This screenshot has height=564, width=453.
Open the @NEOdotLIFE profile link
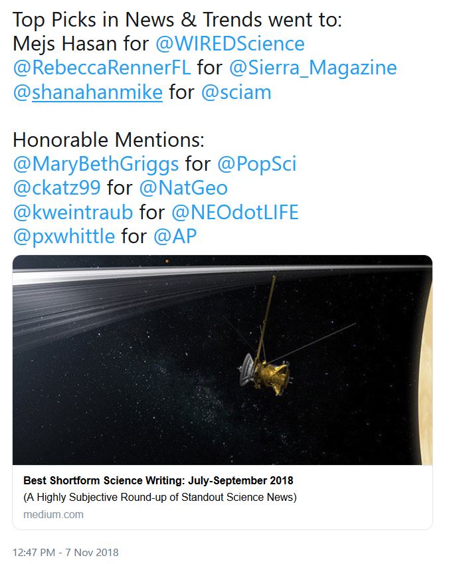(x=235, y=212)
